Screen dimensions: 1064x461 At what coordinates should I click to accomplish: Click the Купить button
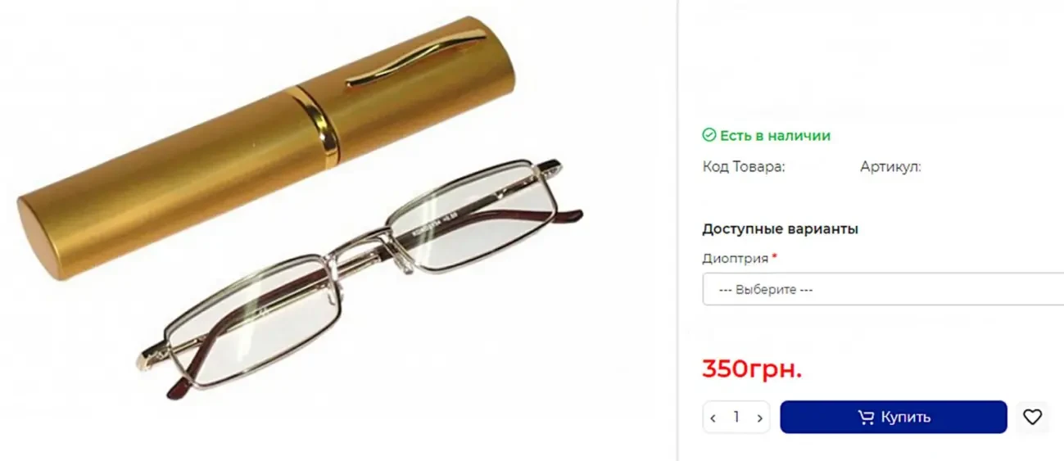click(x=894, y=417)
